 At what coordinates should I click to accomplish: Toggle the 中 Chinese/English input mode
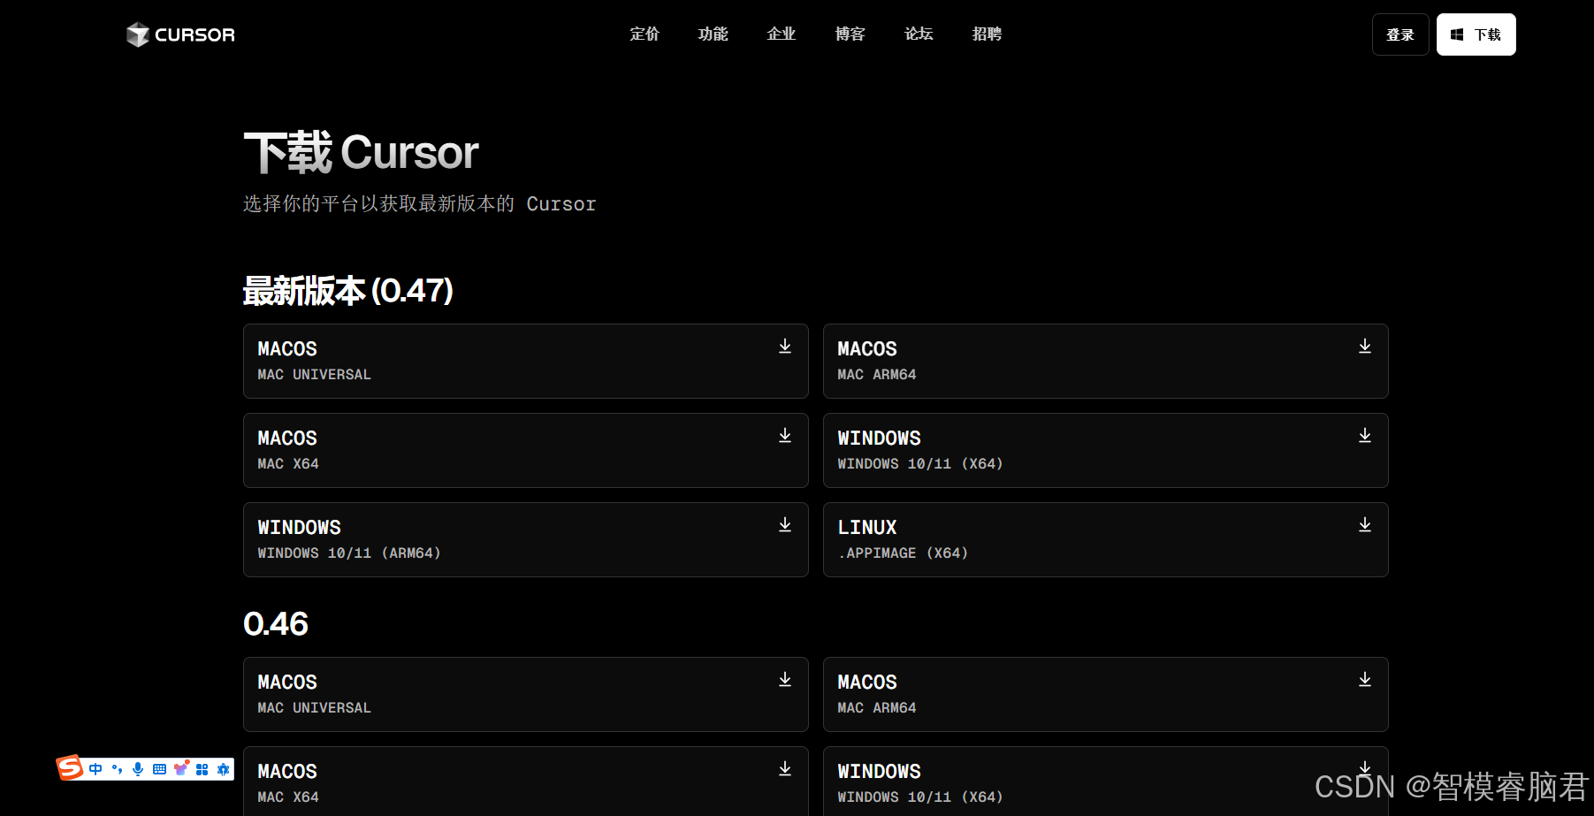point(95,769)
